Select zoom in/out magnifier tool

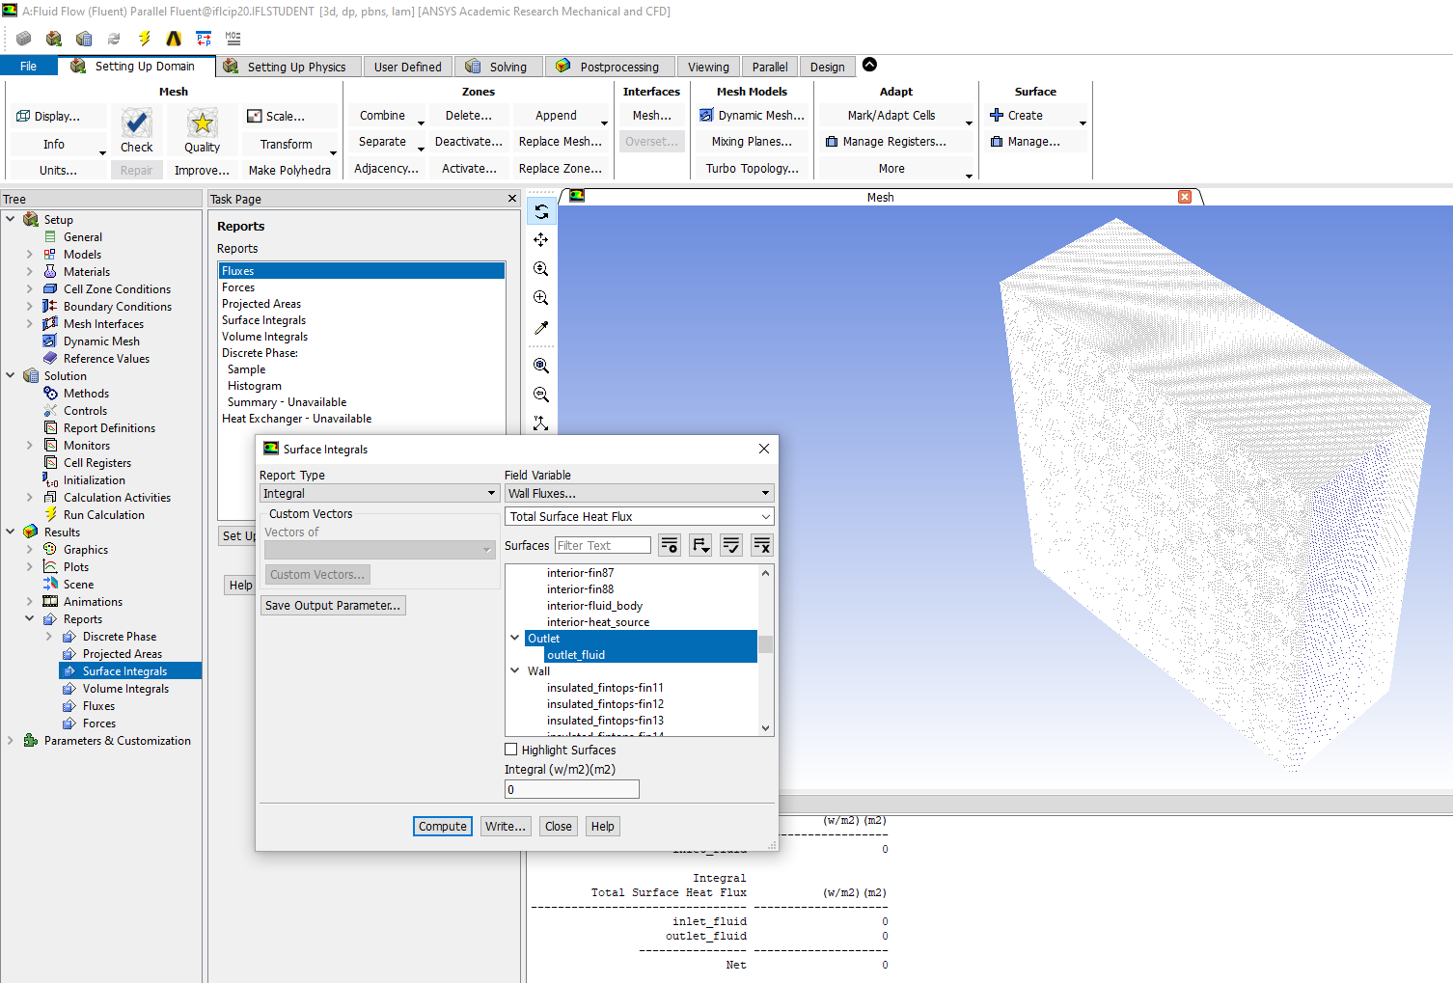pyautogui.click(x=541, y=269)
